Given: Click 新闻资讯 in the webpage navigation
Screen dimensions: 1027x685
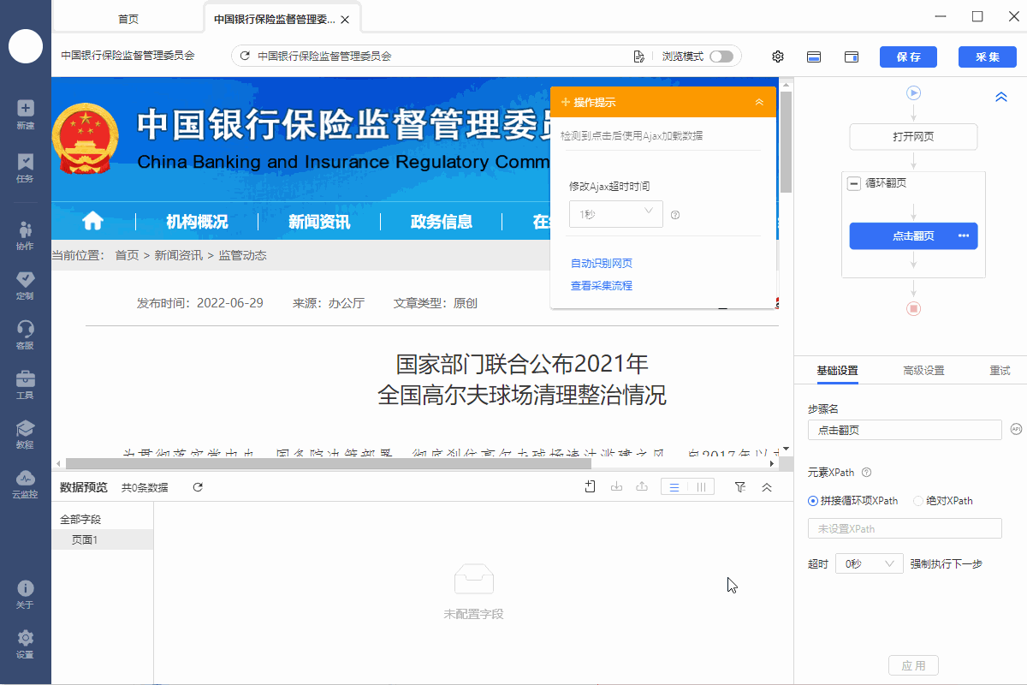Looking at the screenshot, I should (x=319, y=222).
